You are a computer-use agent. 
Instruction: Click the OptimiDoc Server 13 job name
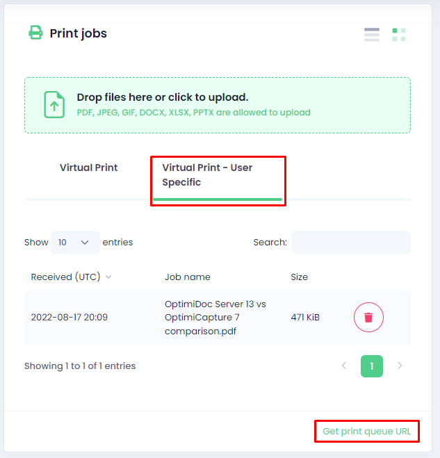215,318
